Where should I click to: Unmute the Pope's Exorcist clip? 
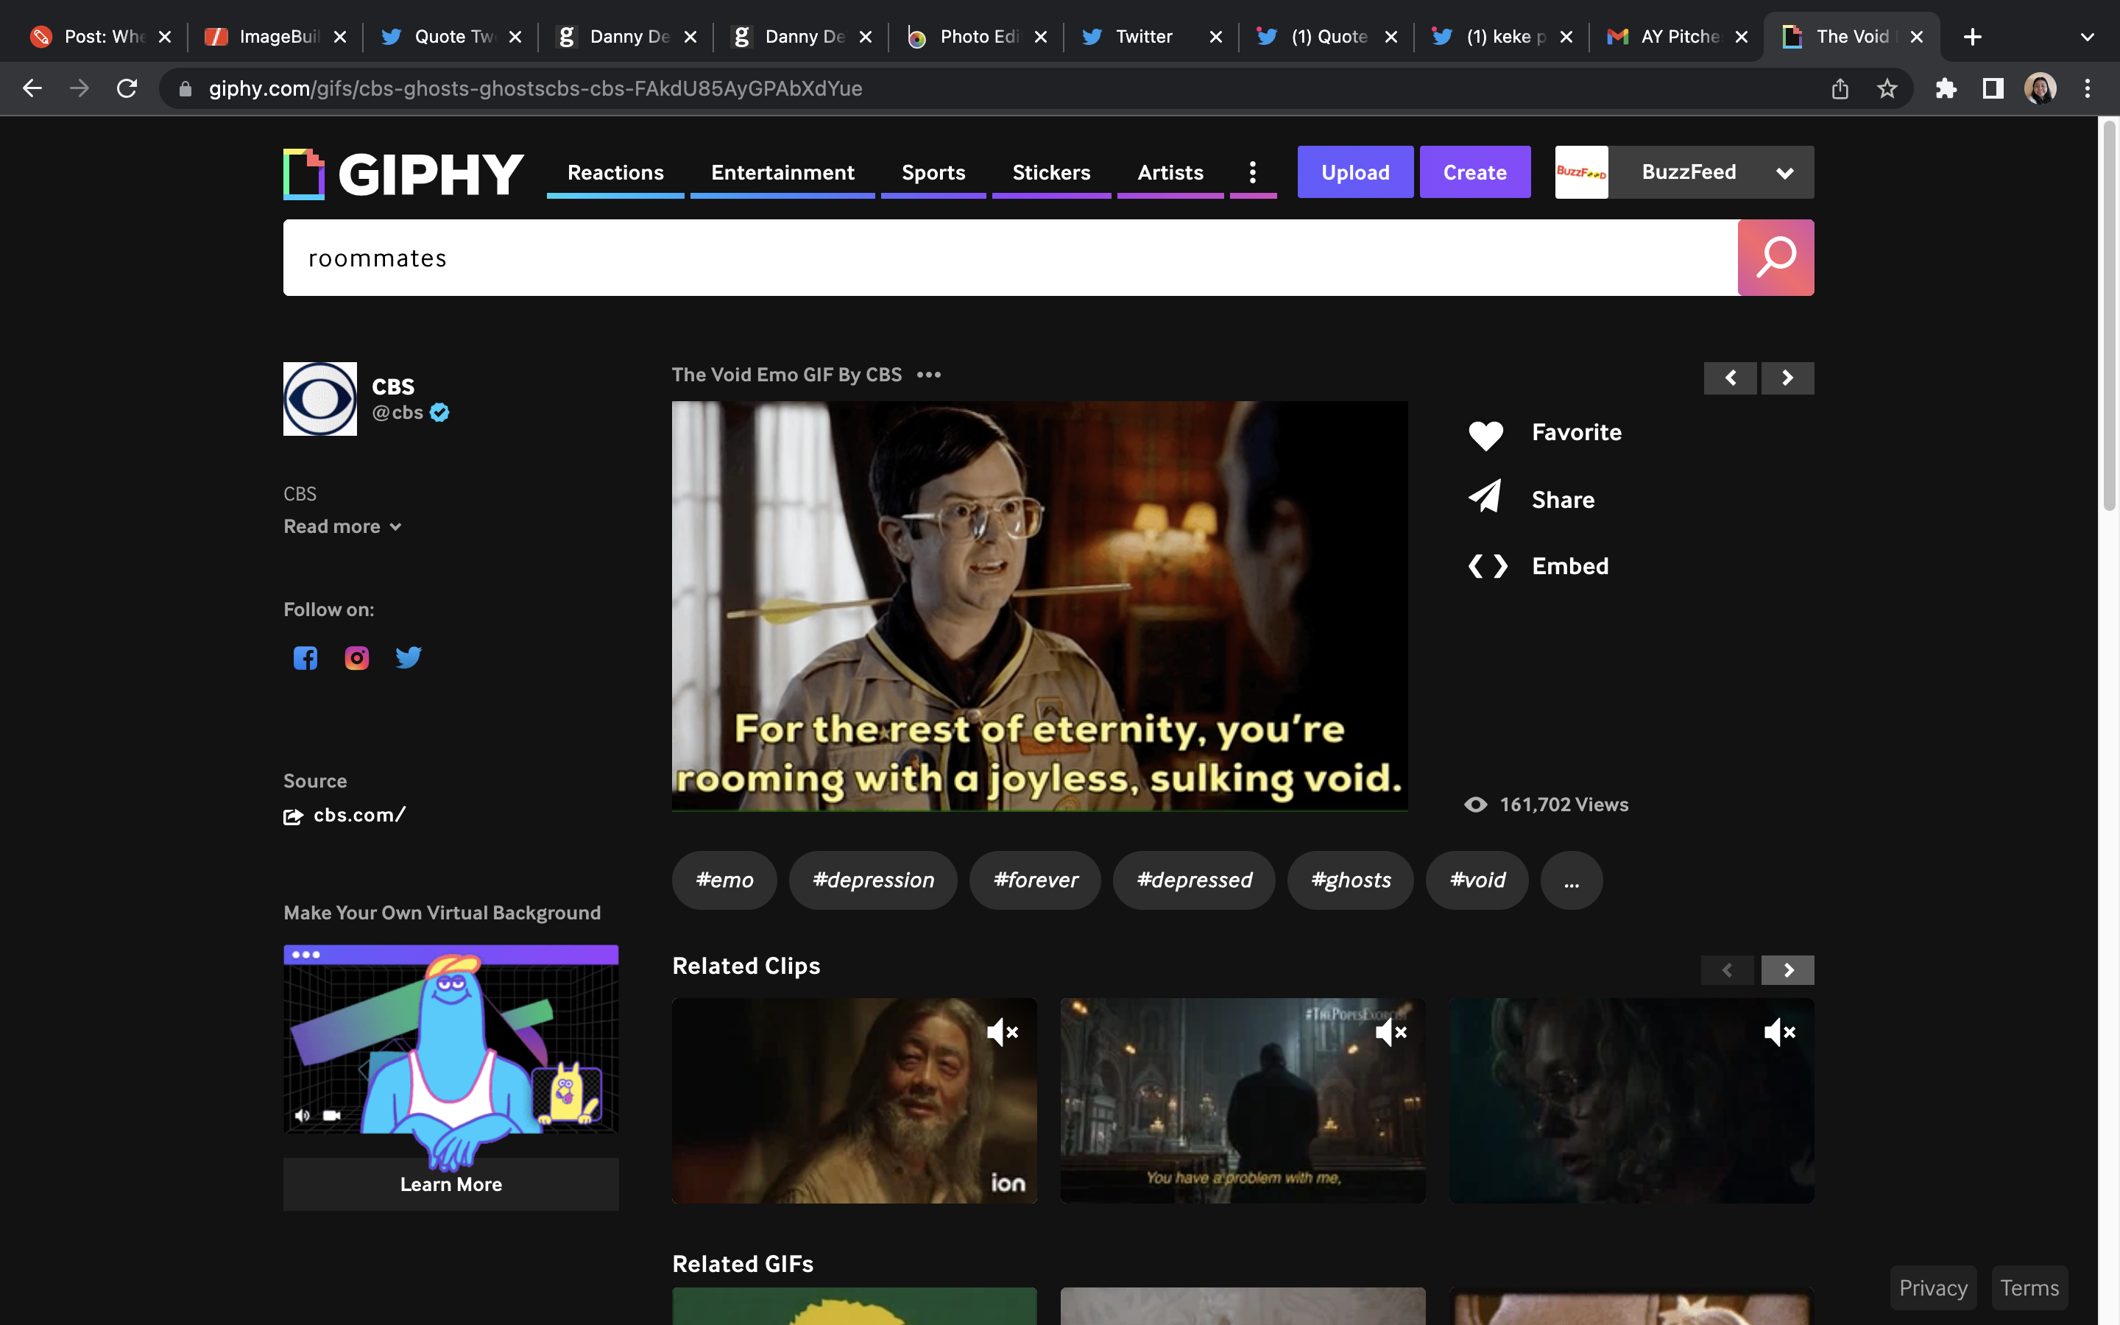(x=1391, y=1032)
